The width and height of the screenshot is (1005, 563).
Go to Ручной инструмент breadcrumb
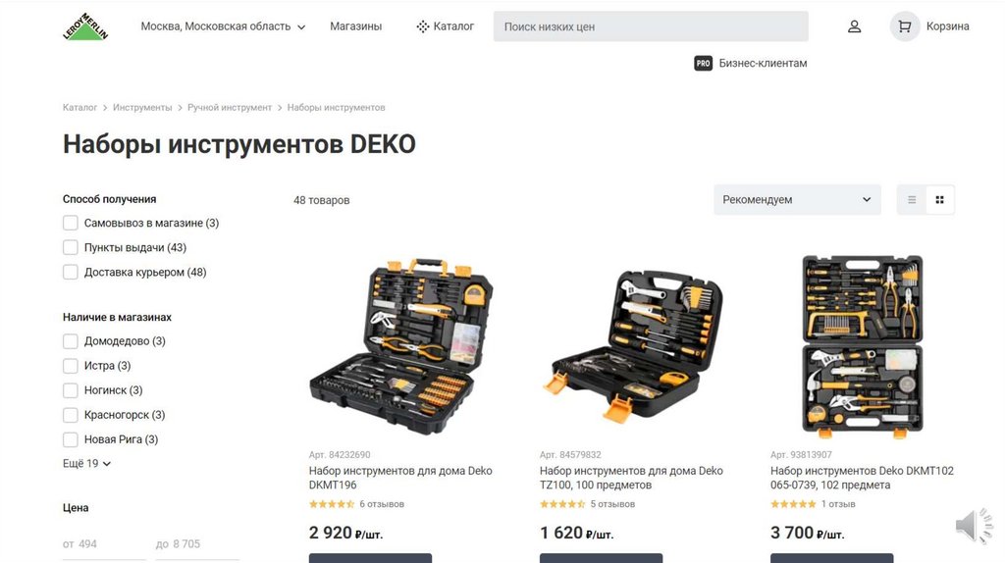230,108
